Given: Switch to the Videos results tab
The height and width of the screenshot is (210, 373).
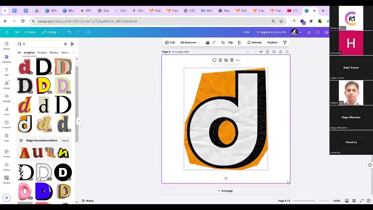Looking at the screenshot, I should (65, 53).
